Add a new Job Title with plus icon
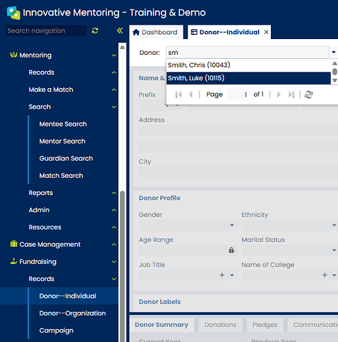Screen dimensions: 338x342 (222, 275)
